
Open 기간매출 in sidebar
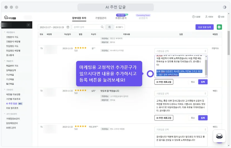click(10, 75)
